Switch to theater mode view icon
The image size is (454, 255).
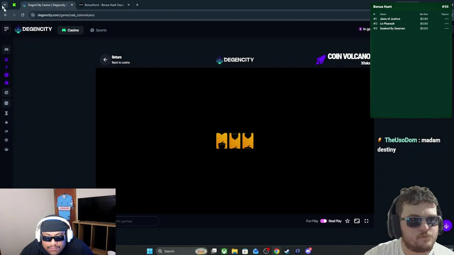[x=357, y=221]
